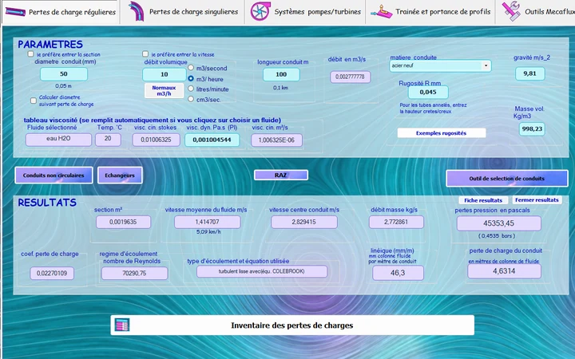The height and width of the screenshot is (359, 575).
Task: Click the elbow pipe icon of Pertes singulières
Action: [x=137, y=11]
